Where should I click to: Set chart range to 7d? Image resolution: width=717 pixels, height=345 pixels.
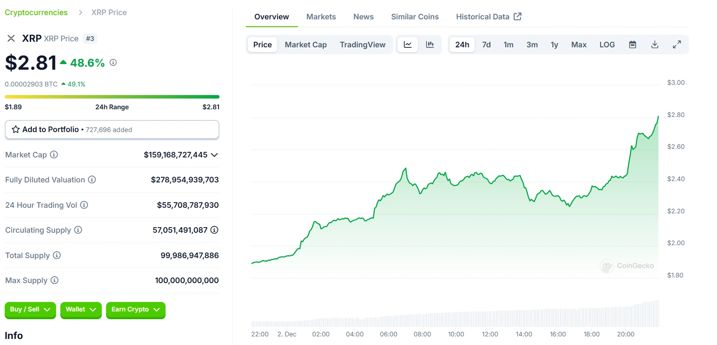point(486,45)
